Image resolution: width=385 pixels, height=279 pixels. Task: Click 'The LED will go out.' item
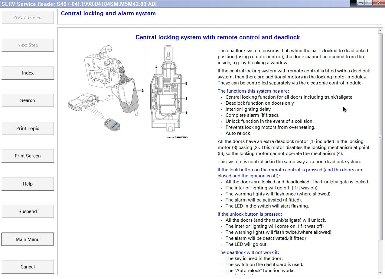pyautogui.click(x=246, y=244)
